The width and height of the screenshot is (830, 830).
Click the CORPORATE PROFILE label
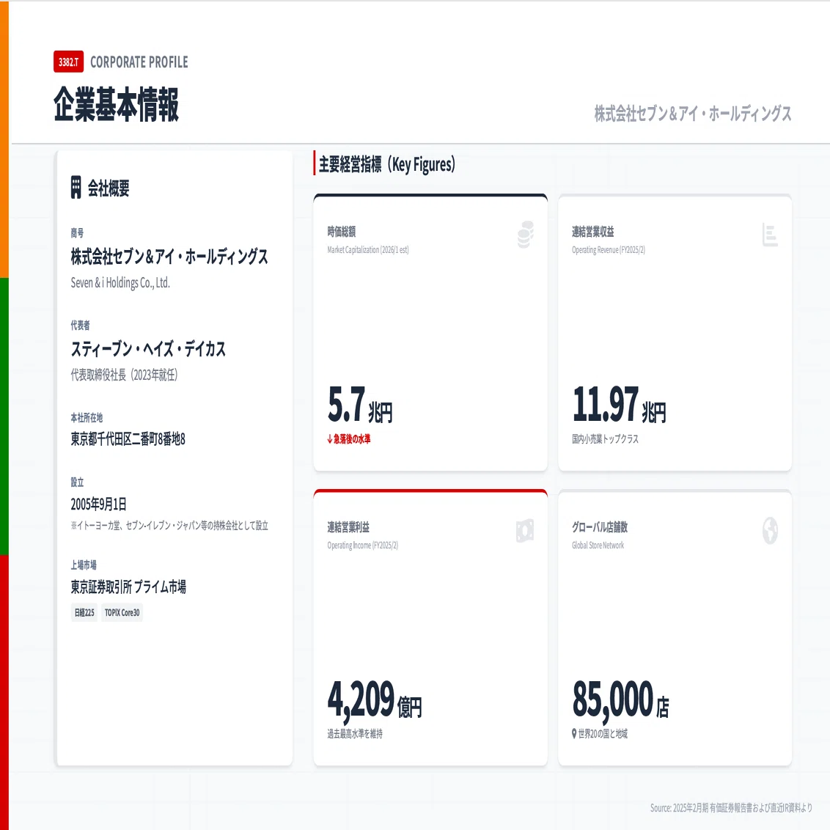(139, 62)
